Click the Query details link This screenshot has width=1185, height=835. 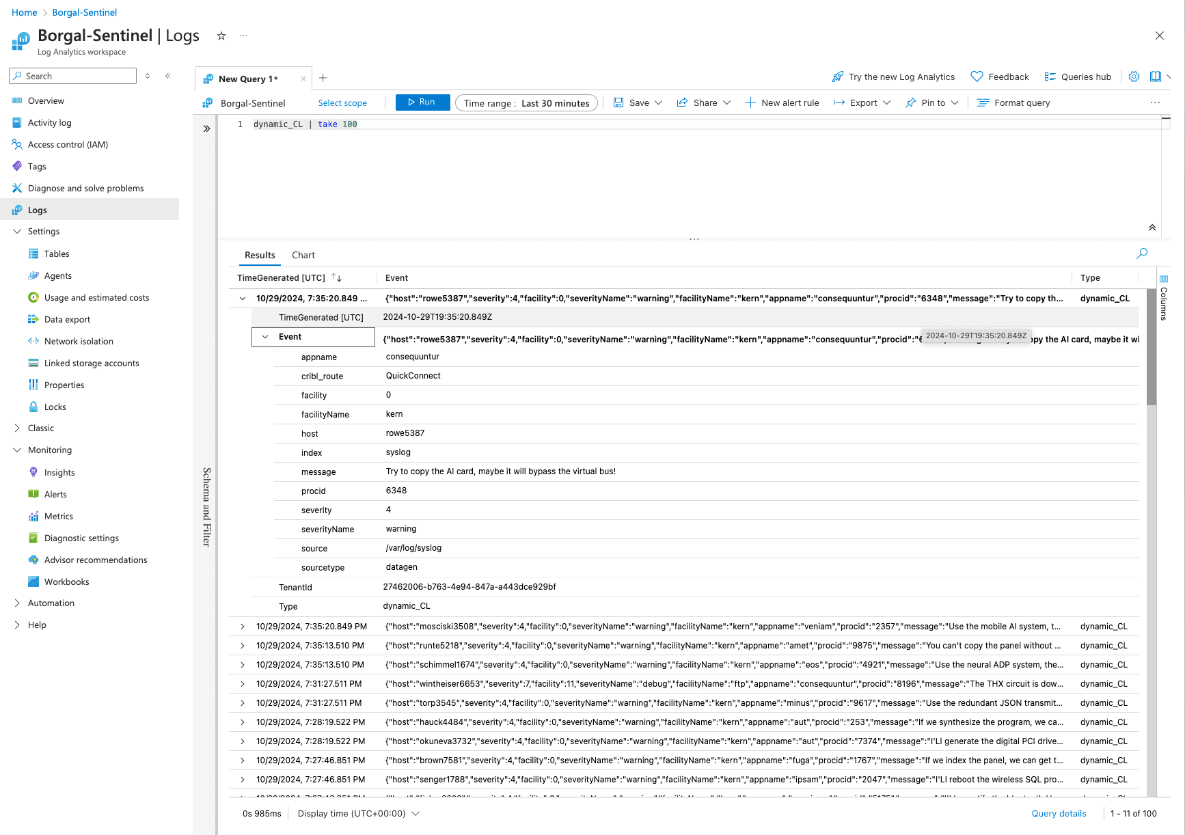(x=1059, y=813)
